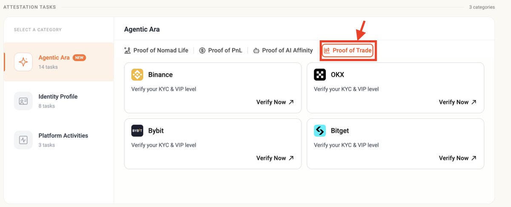Click the Proof of Nomad Life icon

[127, 50]
